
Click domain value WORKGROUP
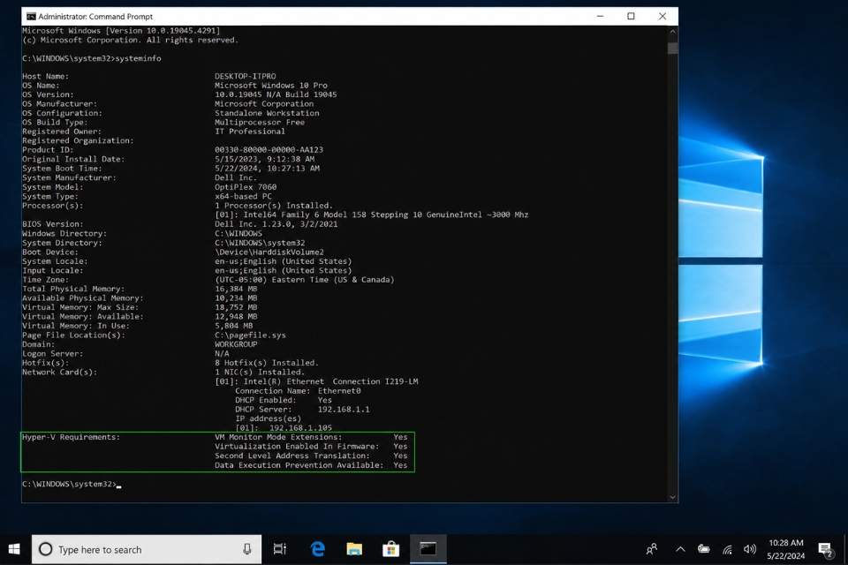pyautogui.click(x=236, y=344)
